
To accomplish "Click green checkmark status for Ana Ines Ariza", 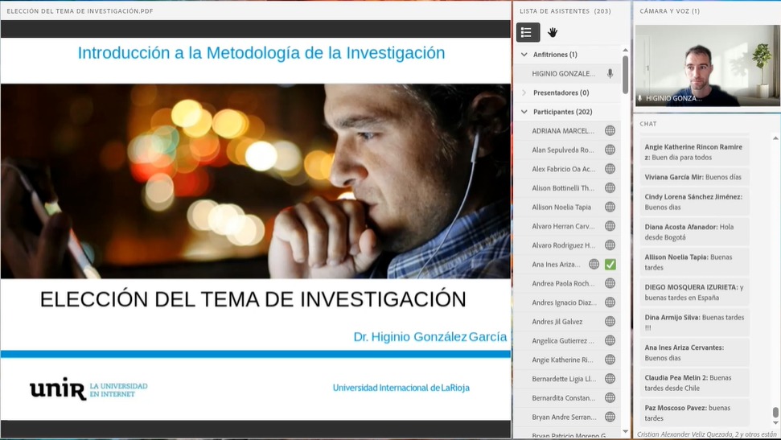I will pos(610,264).
